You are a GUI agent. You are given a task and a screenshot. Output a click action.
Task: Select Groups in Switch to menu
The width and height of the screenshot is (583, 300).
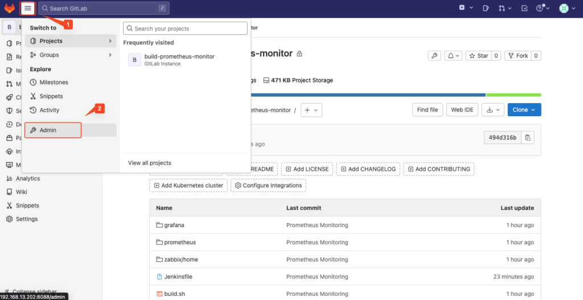pyautogui.click(x=71, y=55)
